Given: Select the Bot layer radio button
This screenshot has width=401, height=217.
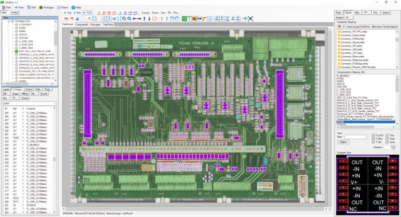Looking at the screenshot, I should click(77, 13).
